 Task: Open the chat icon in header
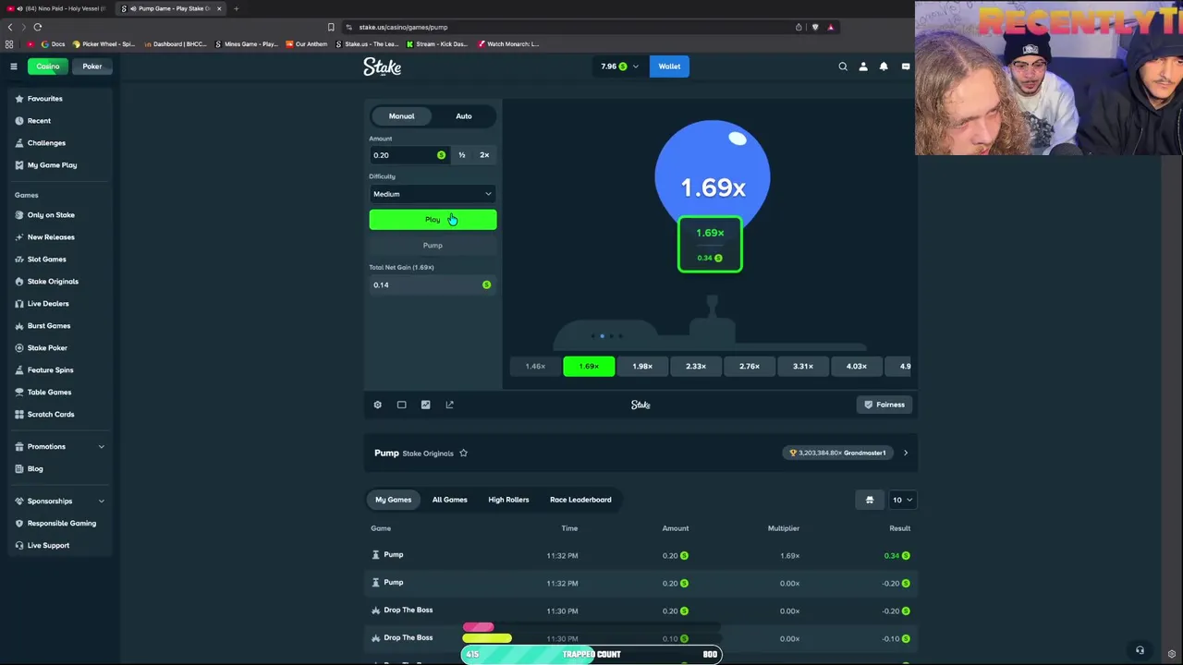(x=906, y=66)
